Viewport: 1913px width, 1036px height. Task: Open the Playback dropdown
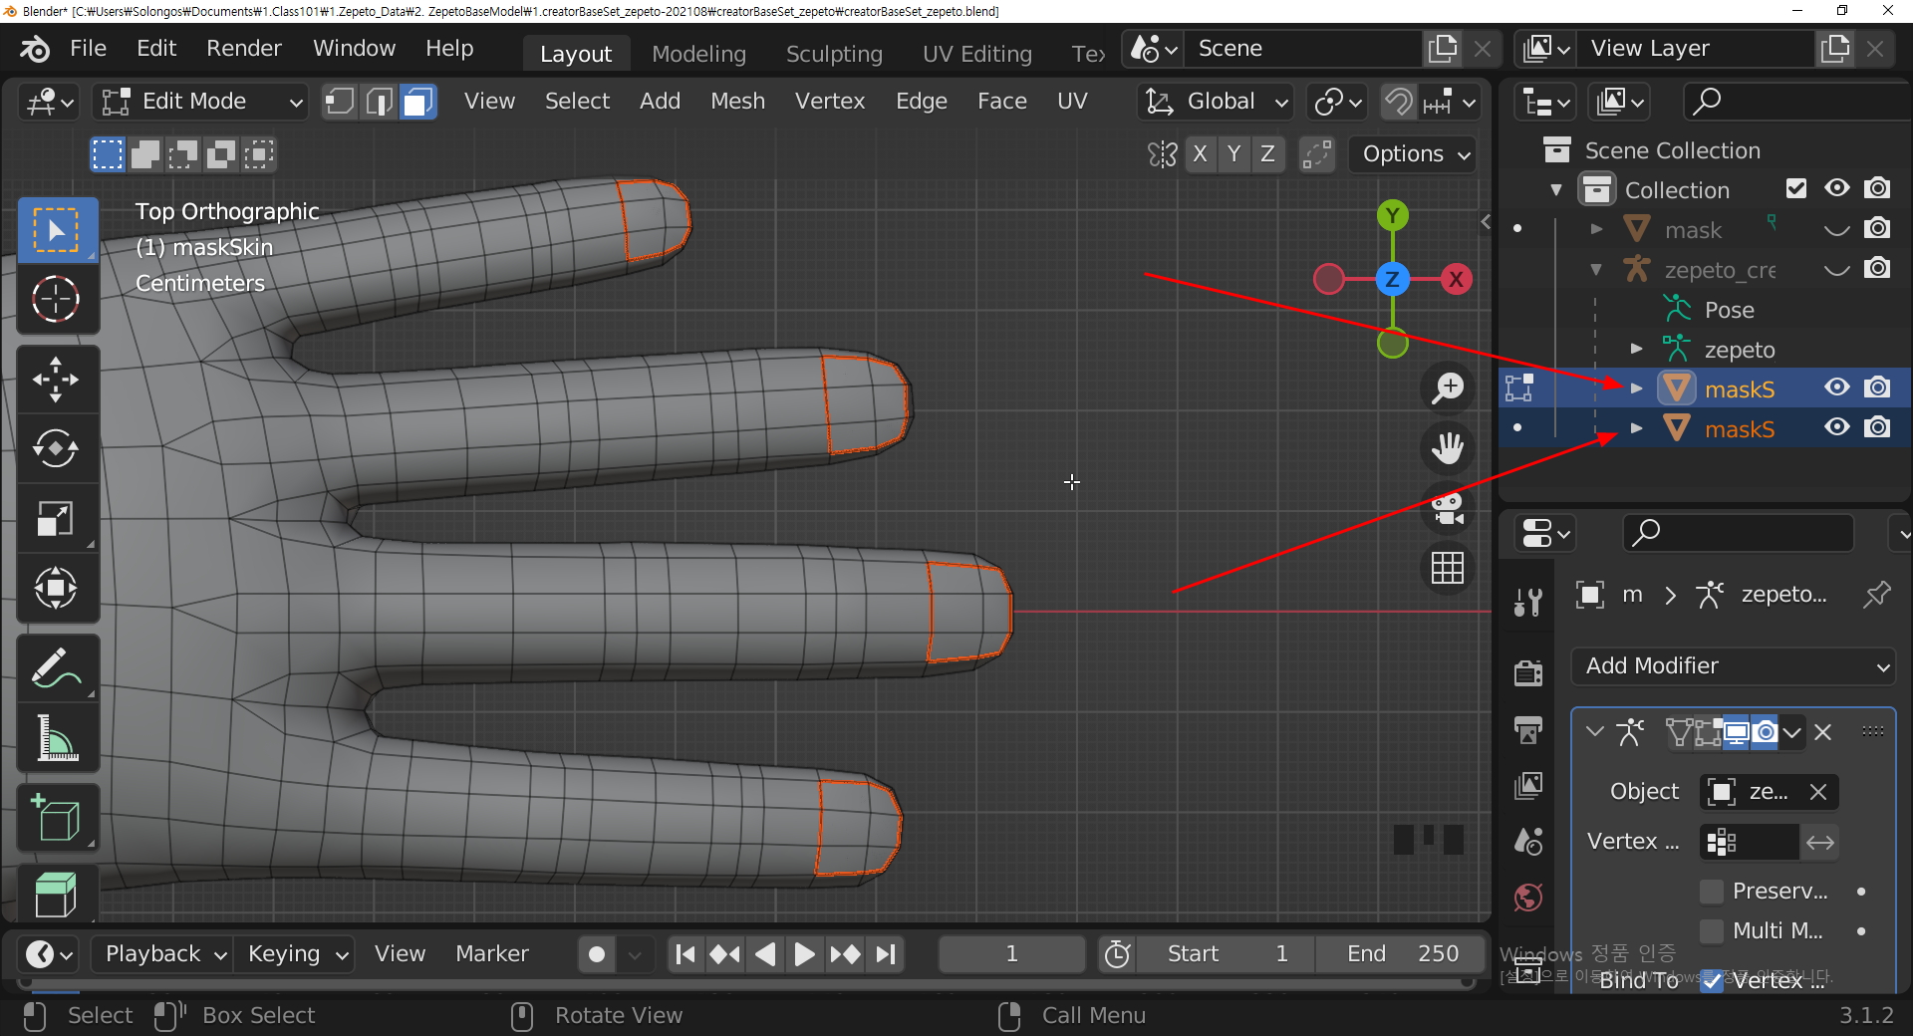[162, 954]
